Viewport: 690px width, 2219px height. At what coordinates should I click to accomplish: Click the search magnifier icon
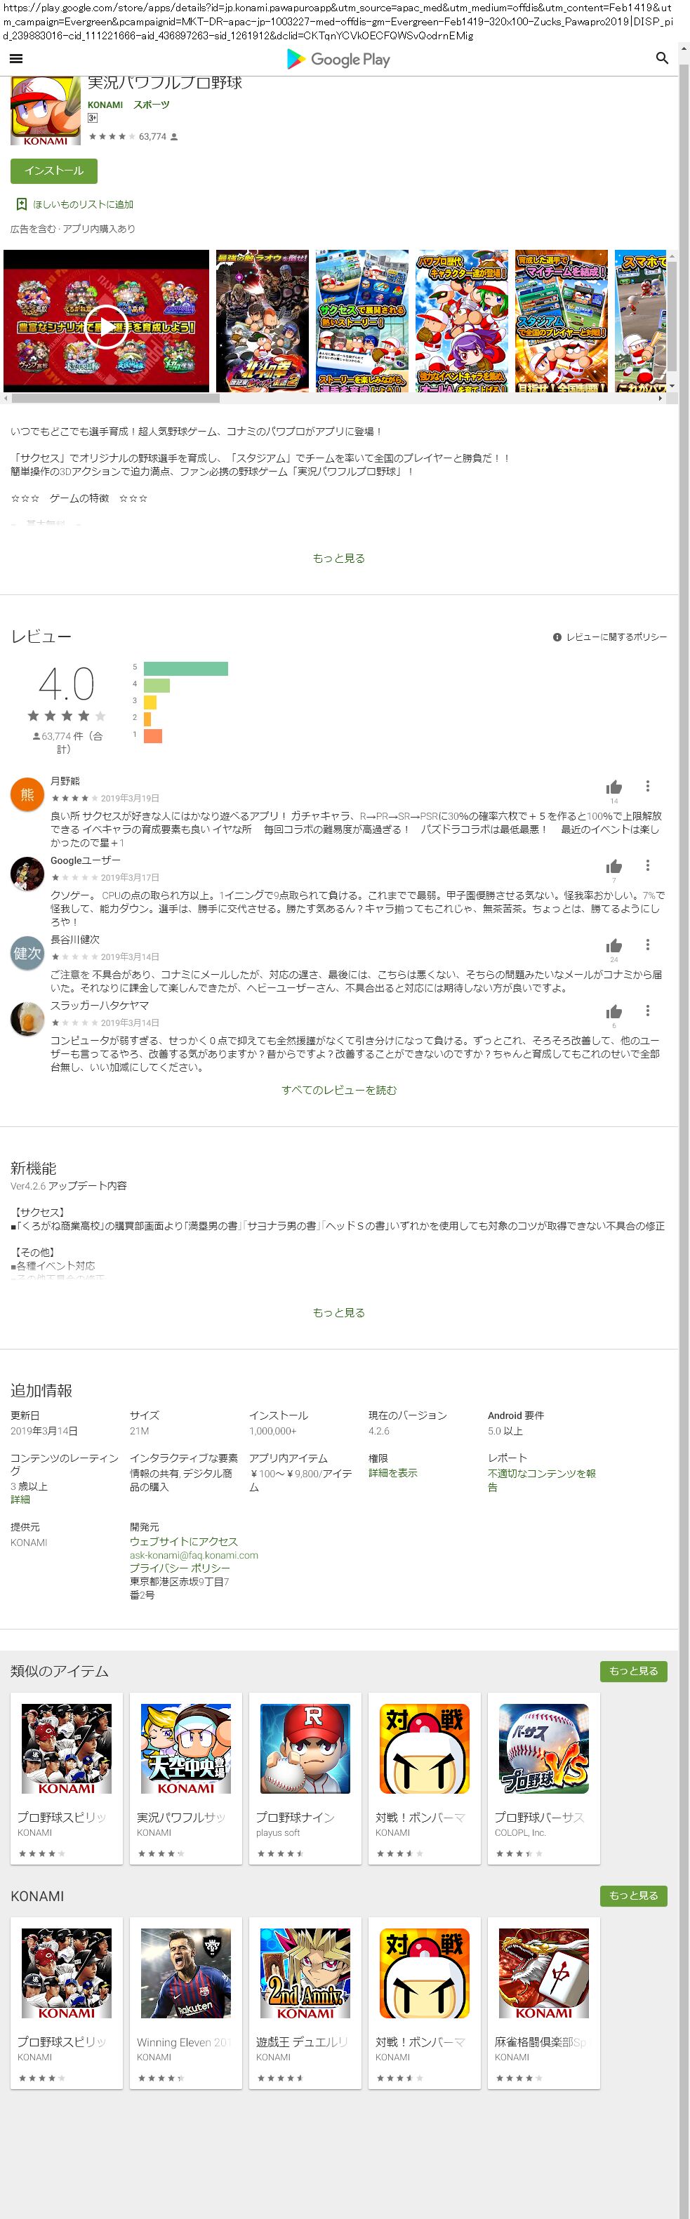pos(662,58)
